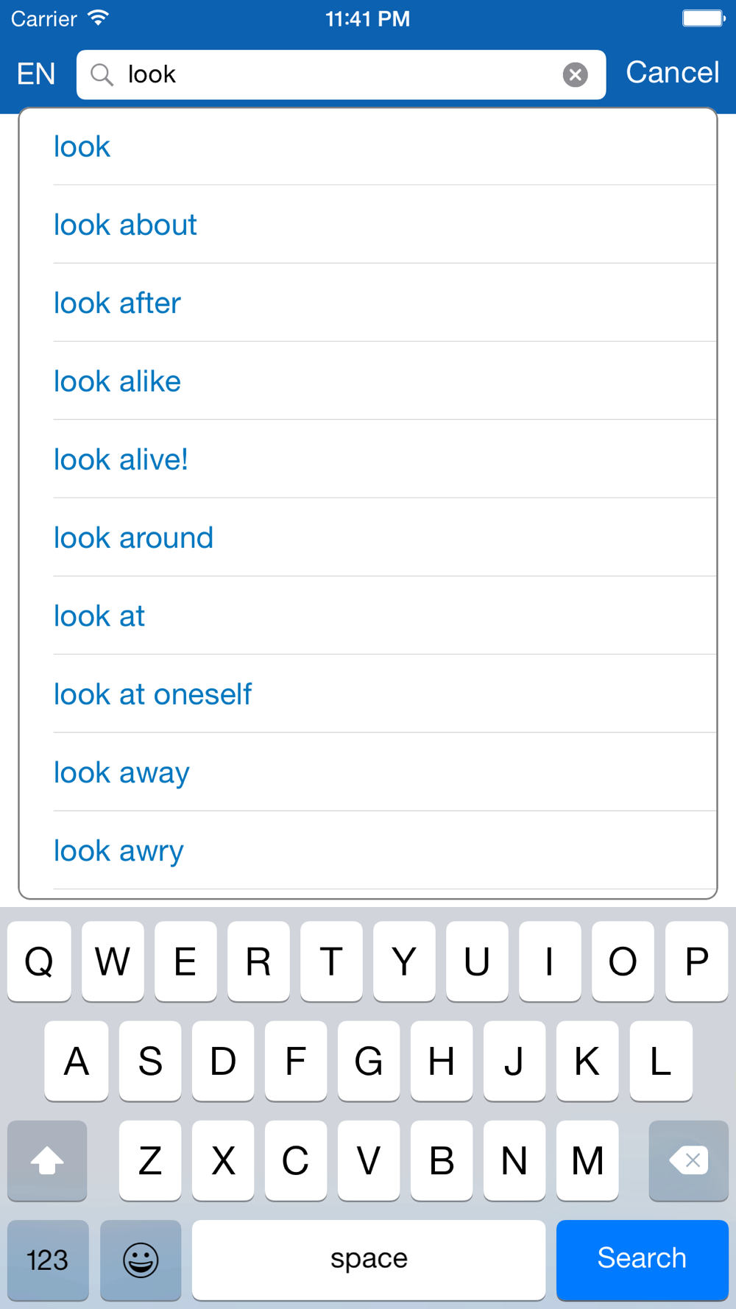Clear the search text field

point(575,74)
